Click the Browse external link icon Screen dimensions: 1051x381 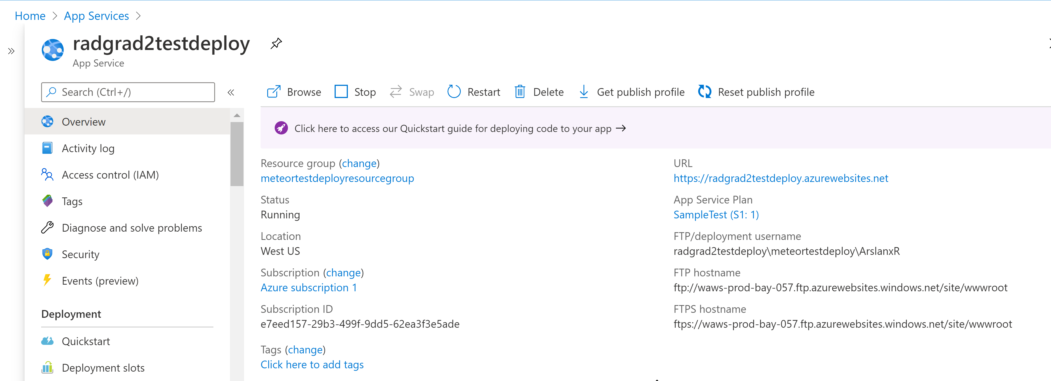[x=274, y=92]
